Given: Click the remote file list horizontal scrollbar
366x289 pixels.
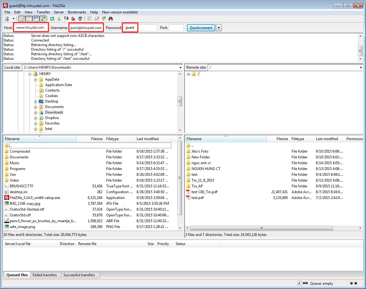Looking at the screenshot, I should point(261,228).
